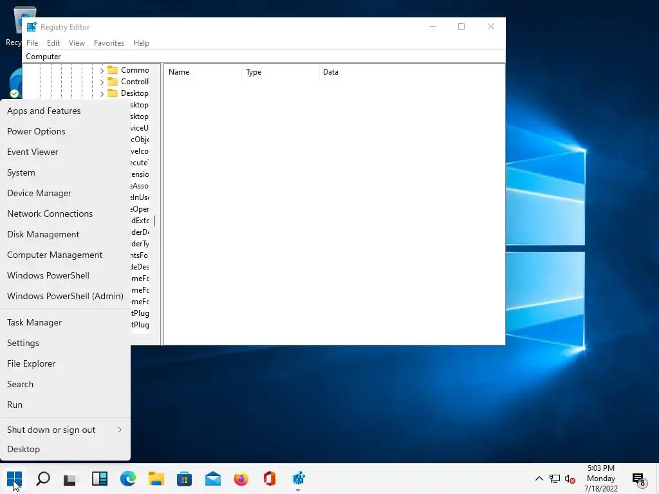Expand Shut down or sign out submenu arrow
This screenshot has height=494, width=659.
[120, 430]
